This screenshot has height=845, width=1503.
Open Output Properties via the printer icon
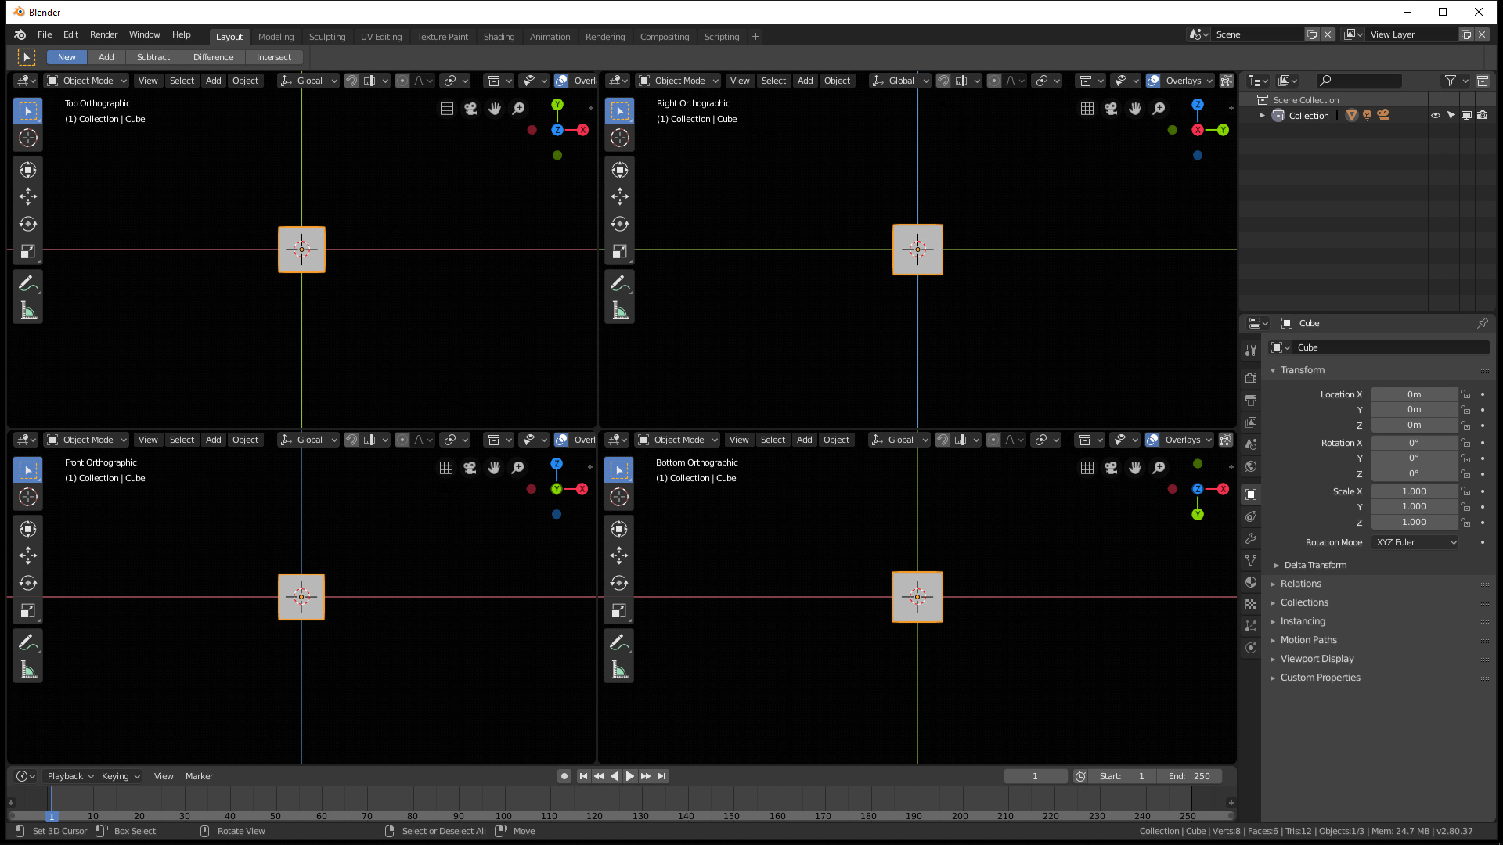tap(1250, 400)
